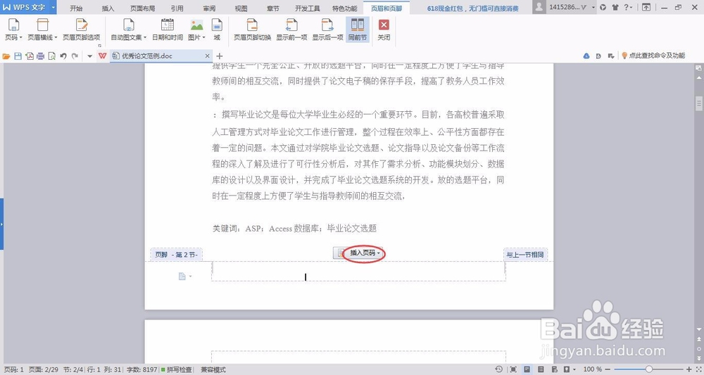704x375 pixels.
Task: Click 字数: 8197 word count
Action: (x=142, y=369)
